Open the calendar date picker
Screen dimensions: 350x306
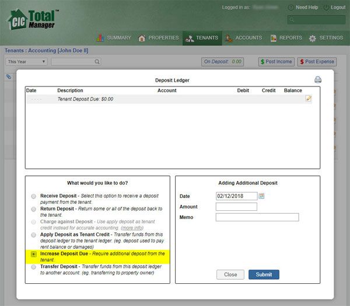261,196
